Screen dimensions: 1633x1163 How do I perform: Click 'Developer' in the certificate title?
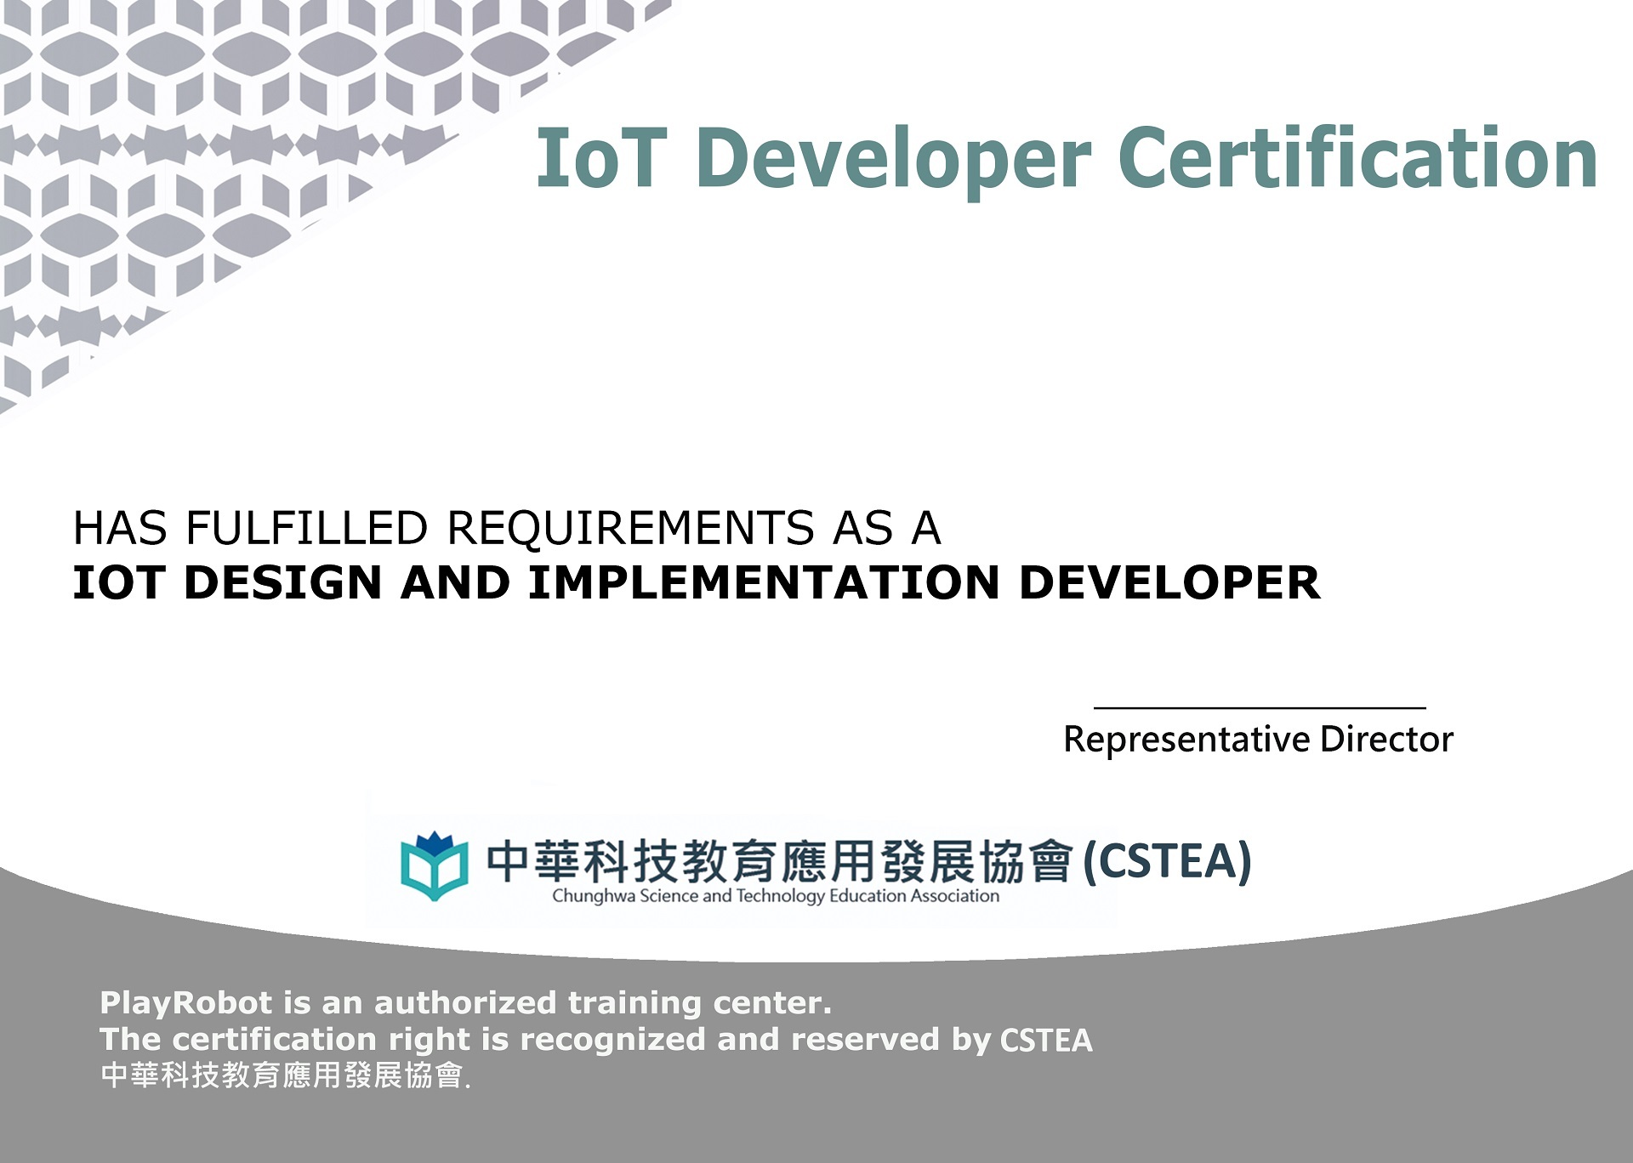pos(893,160)
